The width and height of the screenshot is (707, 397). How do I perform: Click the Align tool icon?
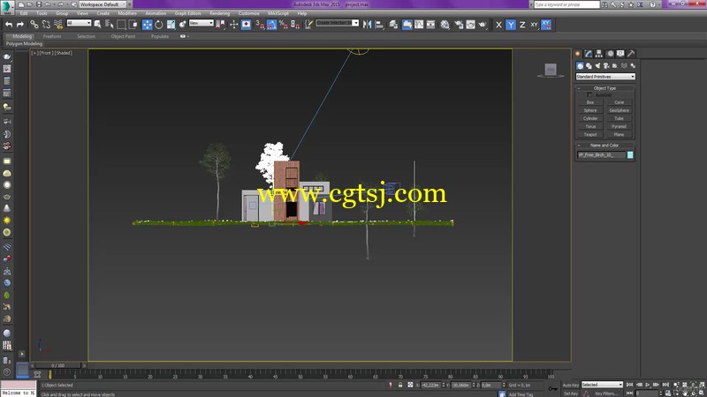point(379,25)
